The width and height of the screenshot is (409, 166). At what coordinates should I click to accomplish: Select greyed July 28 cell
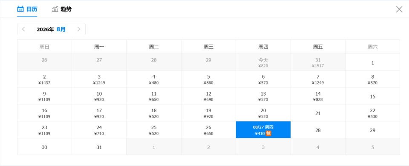tap(154, 62)
